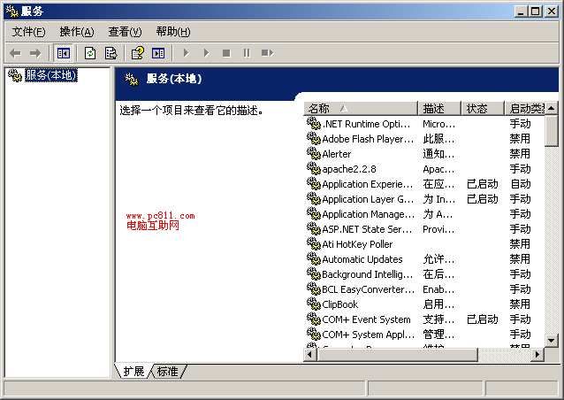
Task: Click 禁用 startup type of Alerter row
Action: click(520, 154)
